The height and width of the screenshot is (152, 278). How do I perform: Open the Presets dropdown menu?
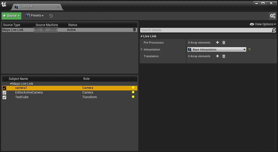click(35, 15)
